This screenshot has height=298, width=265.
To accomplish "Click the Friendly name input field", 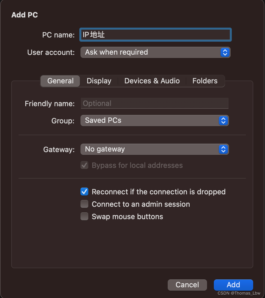I will pos(154,103).
